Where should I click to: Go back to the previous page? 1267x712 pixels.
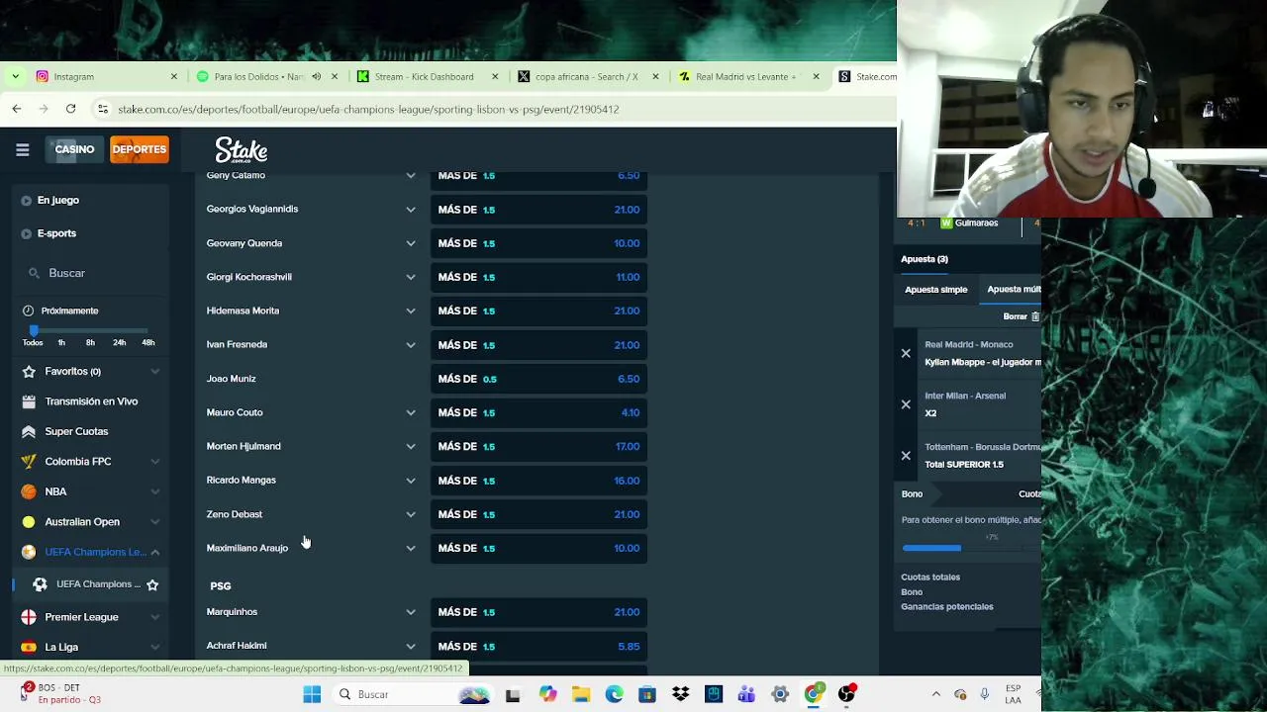(x=17, y=109)
